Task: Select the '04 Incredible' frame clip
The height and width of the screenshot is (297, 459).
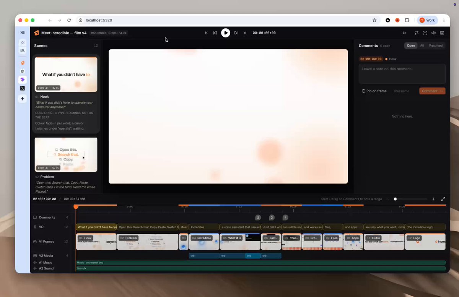Action: [x=204, y=242]
